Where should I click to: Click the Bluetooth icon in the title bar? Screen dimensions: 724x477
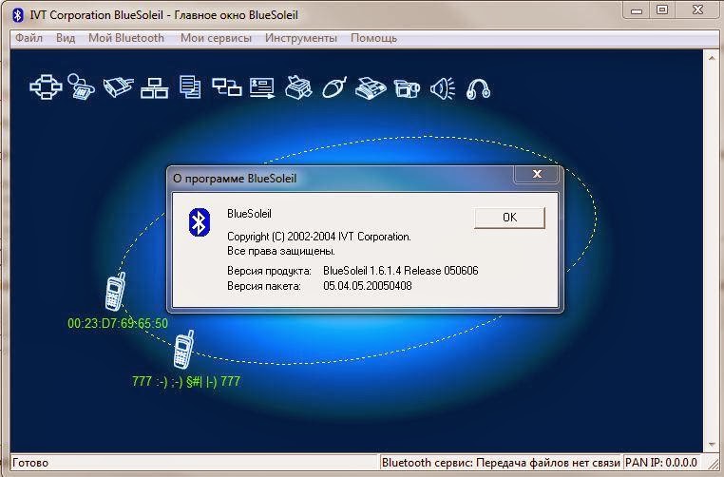(17, 15)
